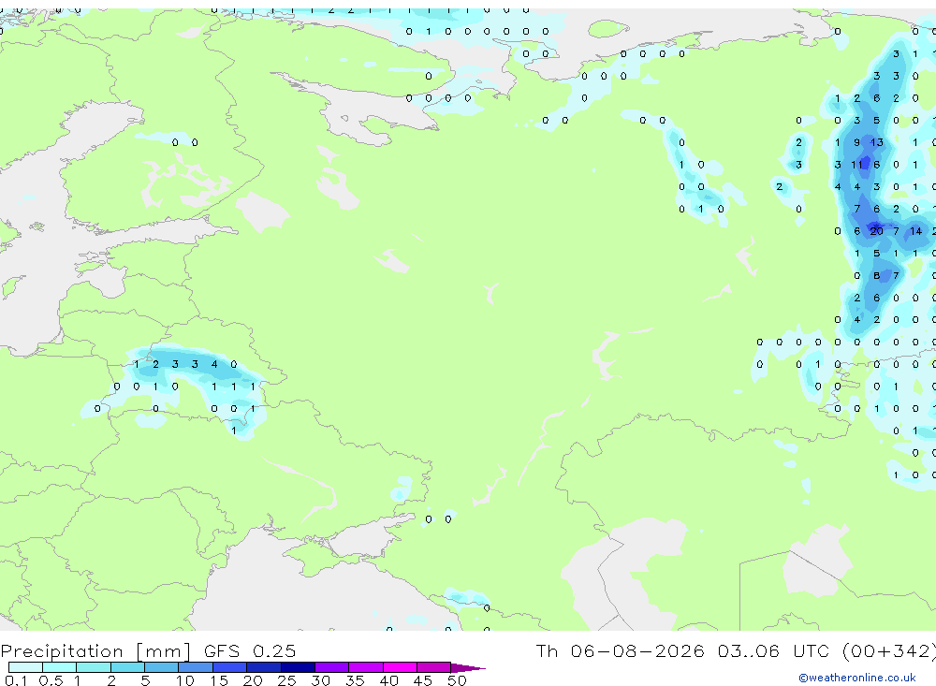Viewport: 936px width, 686px height.
Task: Click the lightest 0.1–0.5 mm legend swatch
Action: point(25,667)
